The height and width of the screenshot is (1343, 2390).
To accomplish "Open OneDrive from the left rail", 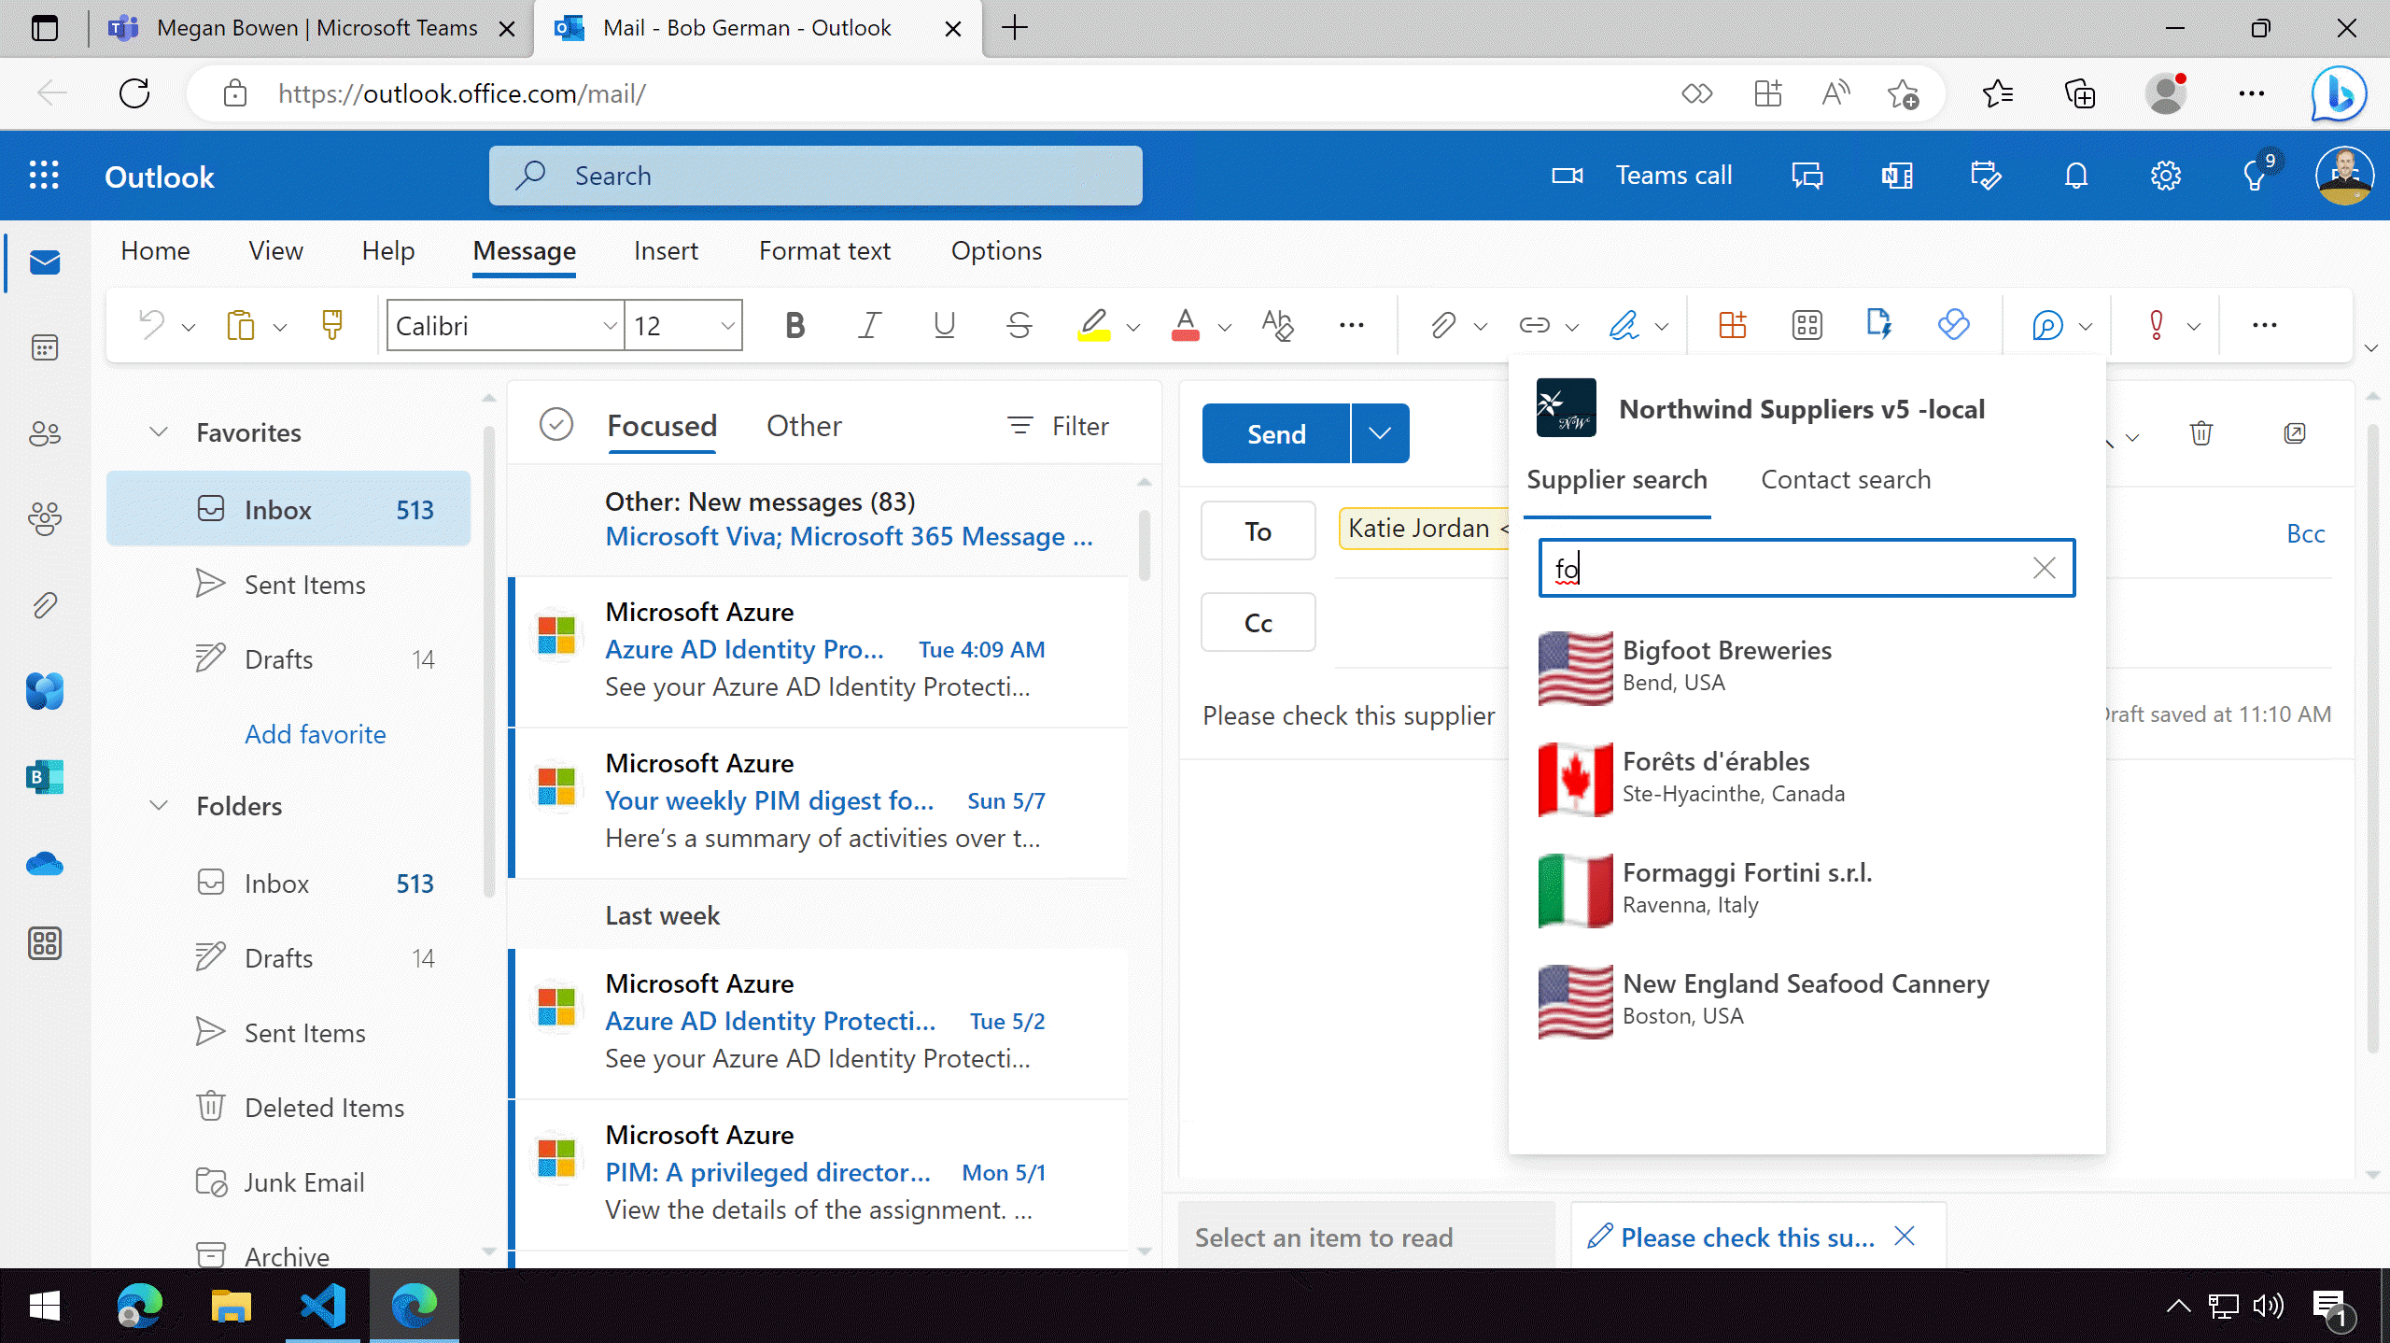I will [x=45, y=863].
